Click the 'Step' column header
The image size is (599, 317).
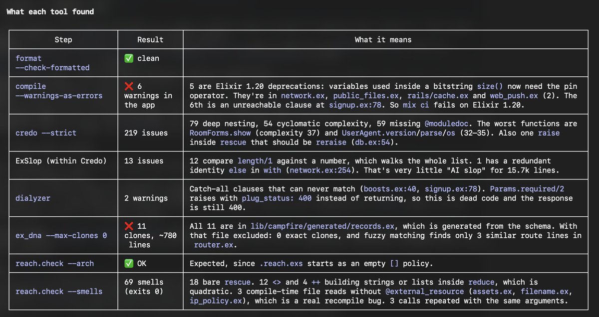[63, 39]
